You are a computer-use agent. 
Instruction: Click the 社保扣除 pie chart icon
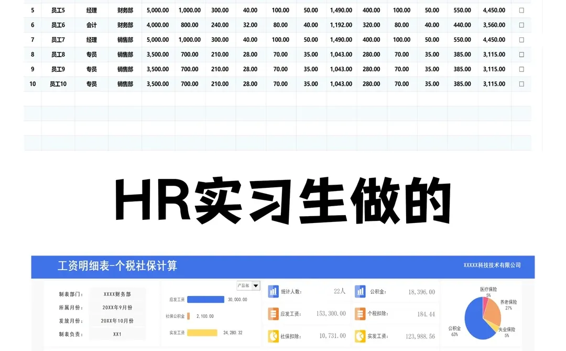click(273, 335)
